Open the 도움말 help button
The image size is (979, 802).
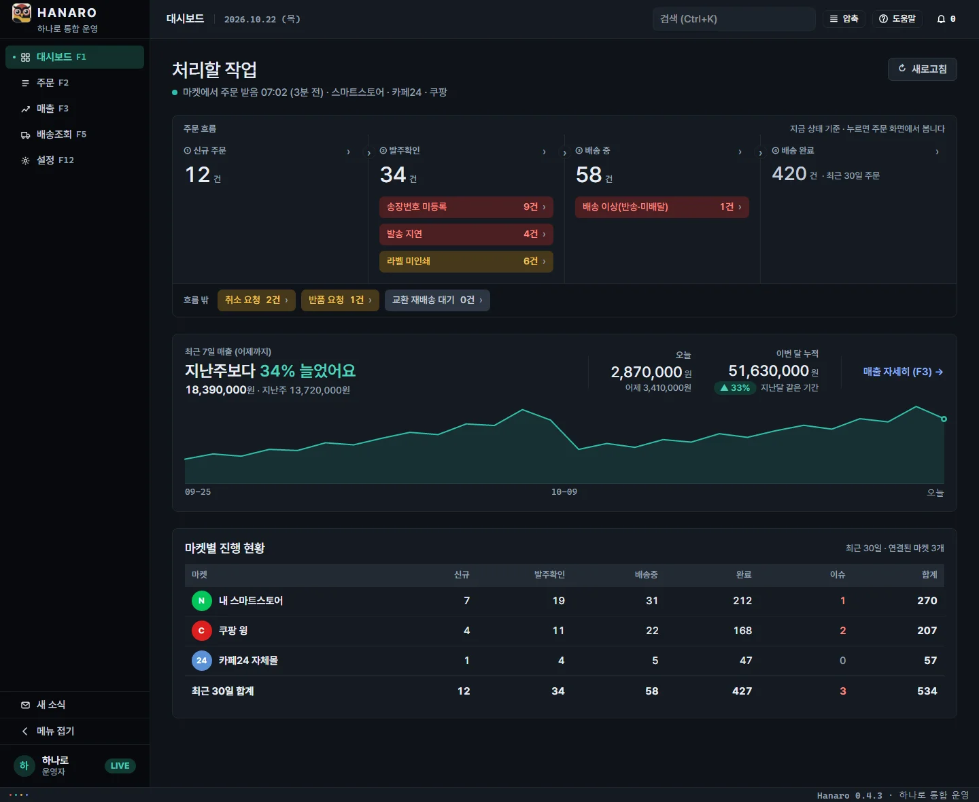point(897,19)
